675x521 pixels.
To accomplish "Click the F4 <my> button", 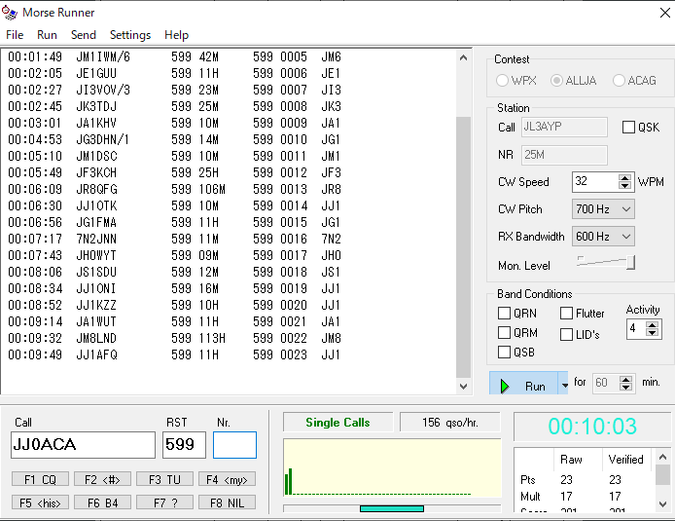I will [227, 479].
